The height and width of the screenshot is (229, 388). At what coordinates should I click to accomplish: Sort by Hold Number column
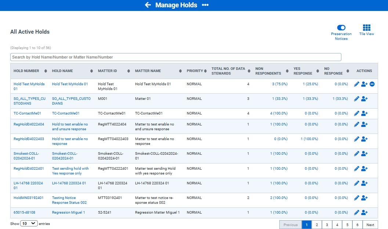click(x=46, y=71)
